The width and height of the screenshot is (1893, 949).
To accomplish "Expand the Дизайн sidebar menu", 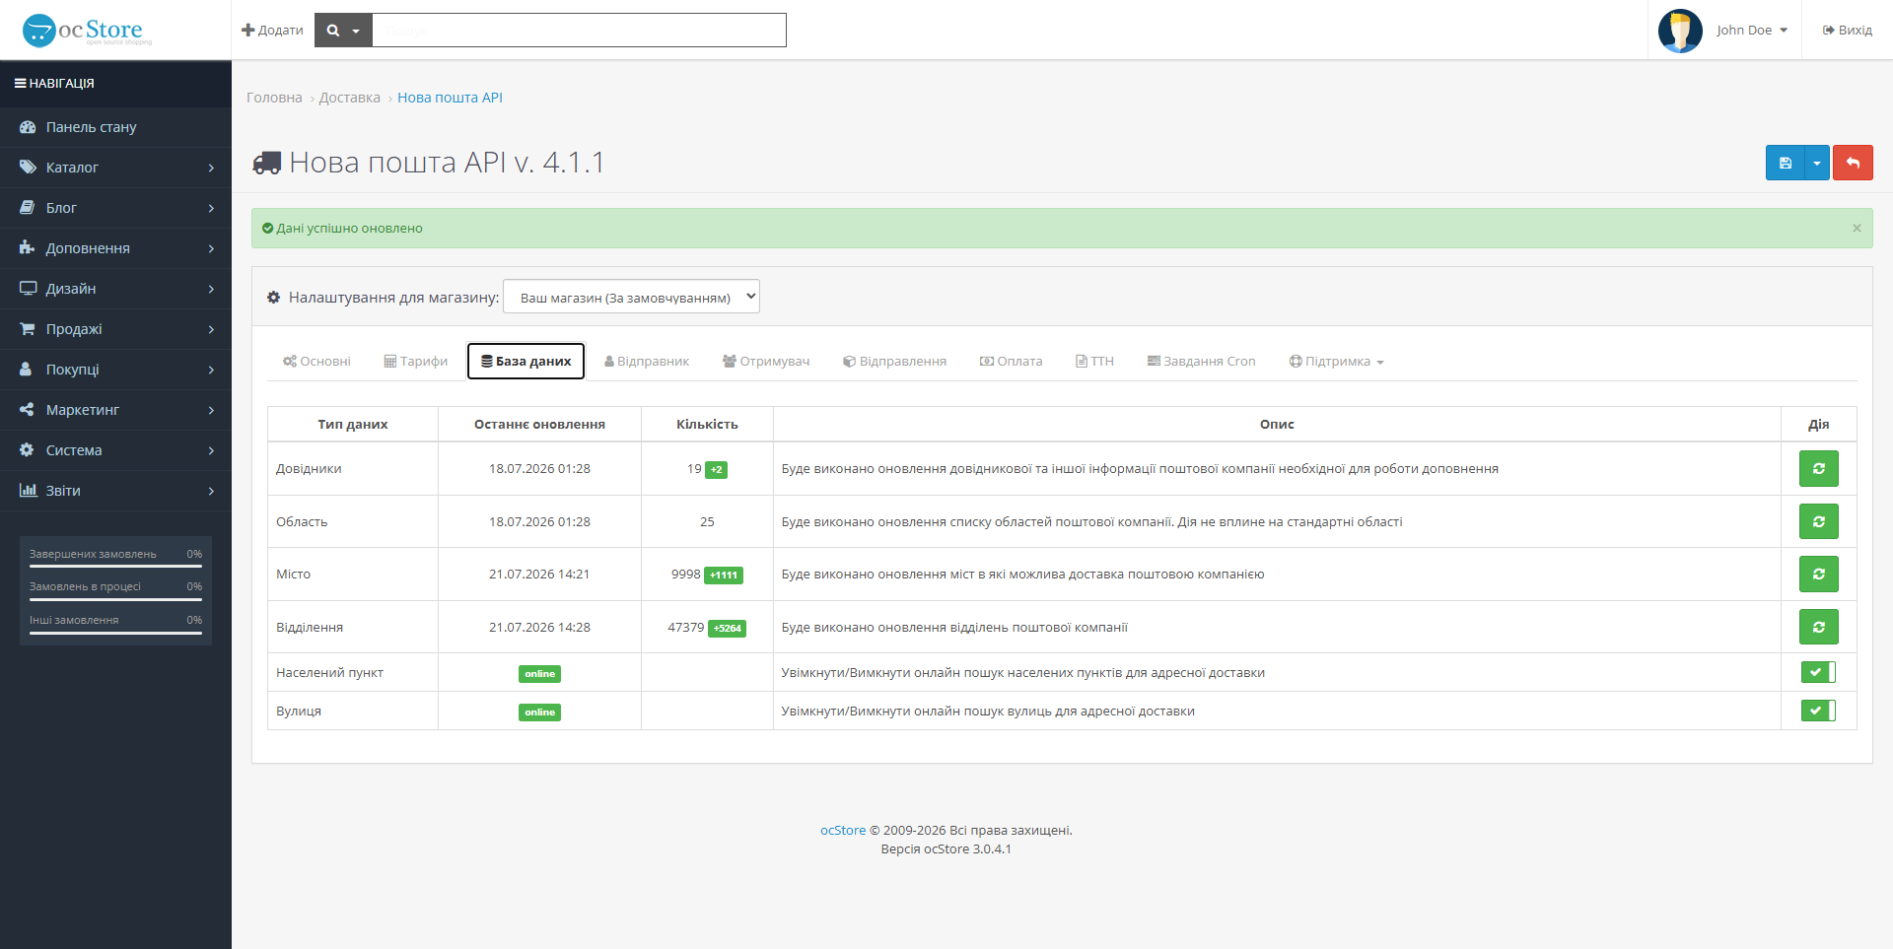I will point(115,289).
